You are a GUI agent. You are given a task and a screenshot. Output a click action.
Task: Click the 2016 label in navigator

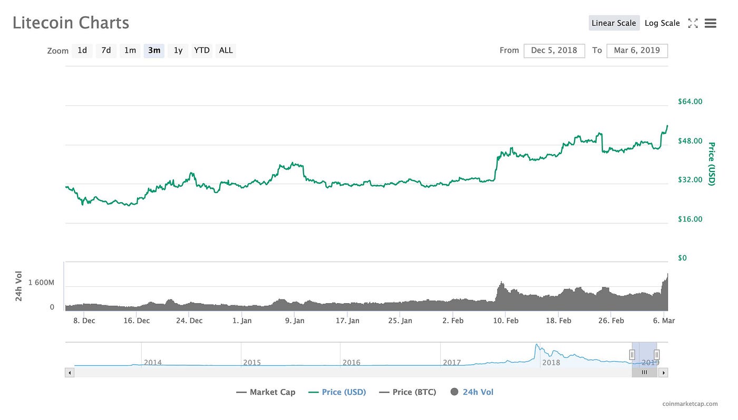point(352,363)
